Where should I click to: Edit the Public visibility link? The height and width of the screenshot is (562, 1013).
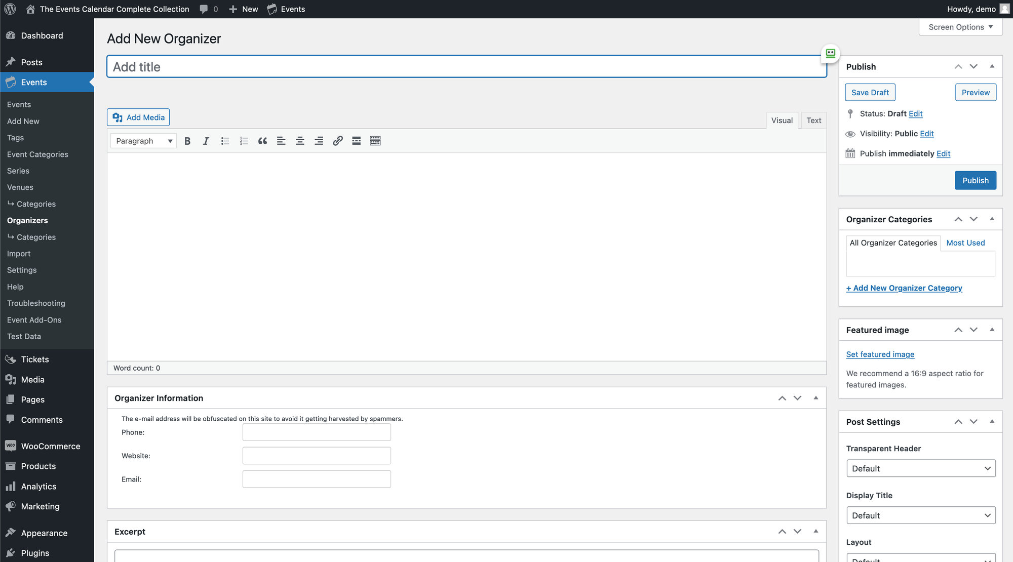point(926,134)
